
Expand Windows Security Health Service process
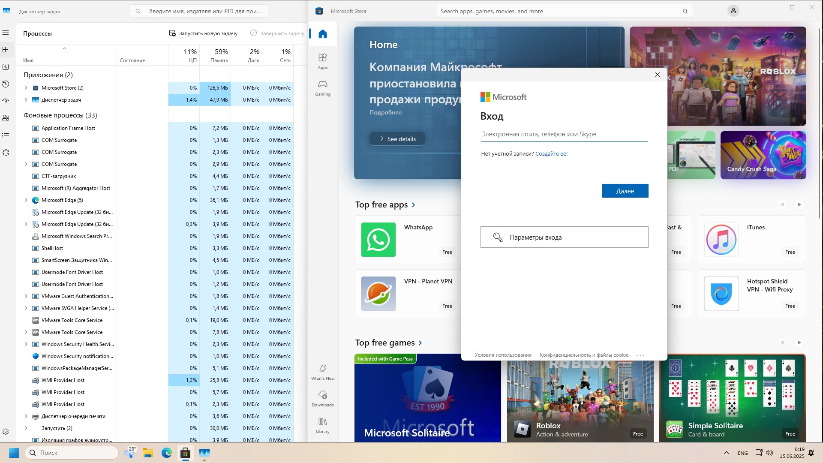click(26, 344)
